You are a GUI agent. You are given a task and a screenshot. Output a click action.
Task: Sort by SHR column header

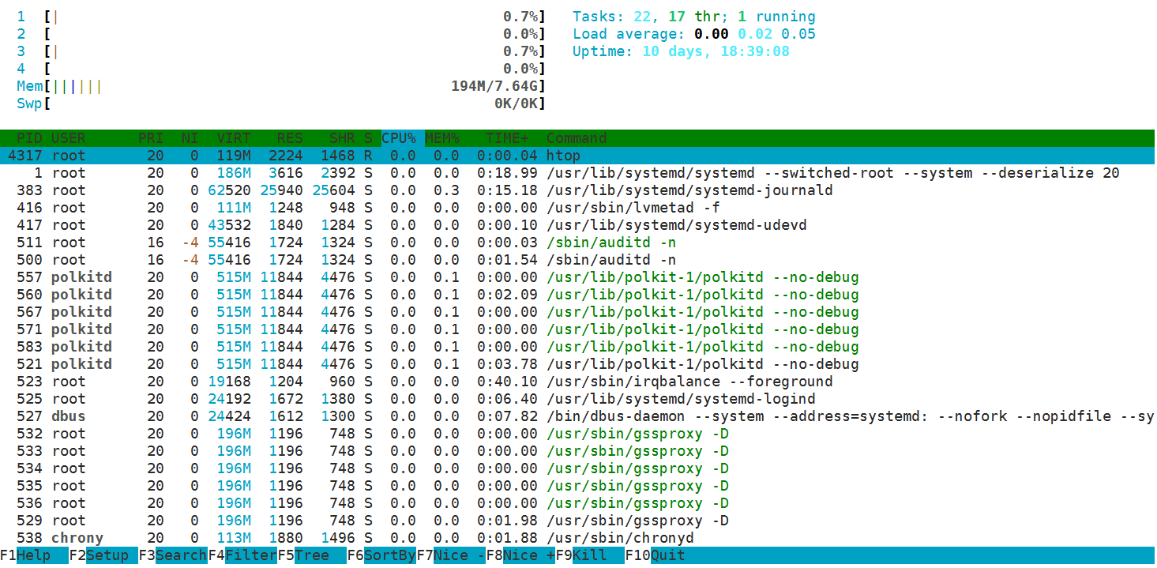[x=342, y=138]
